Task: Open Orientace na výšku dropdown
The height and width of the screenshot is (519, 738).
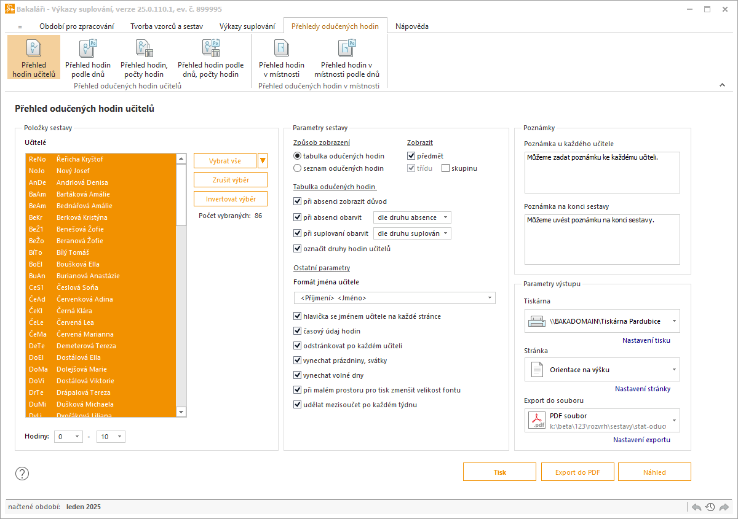Action: click(x=602, y=370)
